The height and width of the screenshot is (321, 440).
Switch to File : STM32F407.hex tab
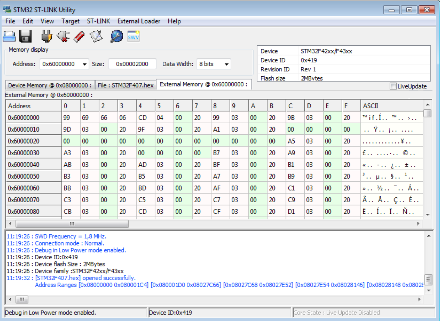125,85
